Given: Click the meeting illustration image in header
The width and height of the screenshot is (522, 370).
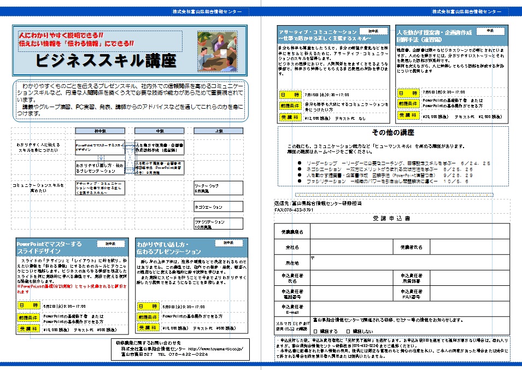Looking at the screenshot, I should (x=213, y=51).
